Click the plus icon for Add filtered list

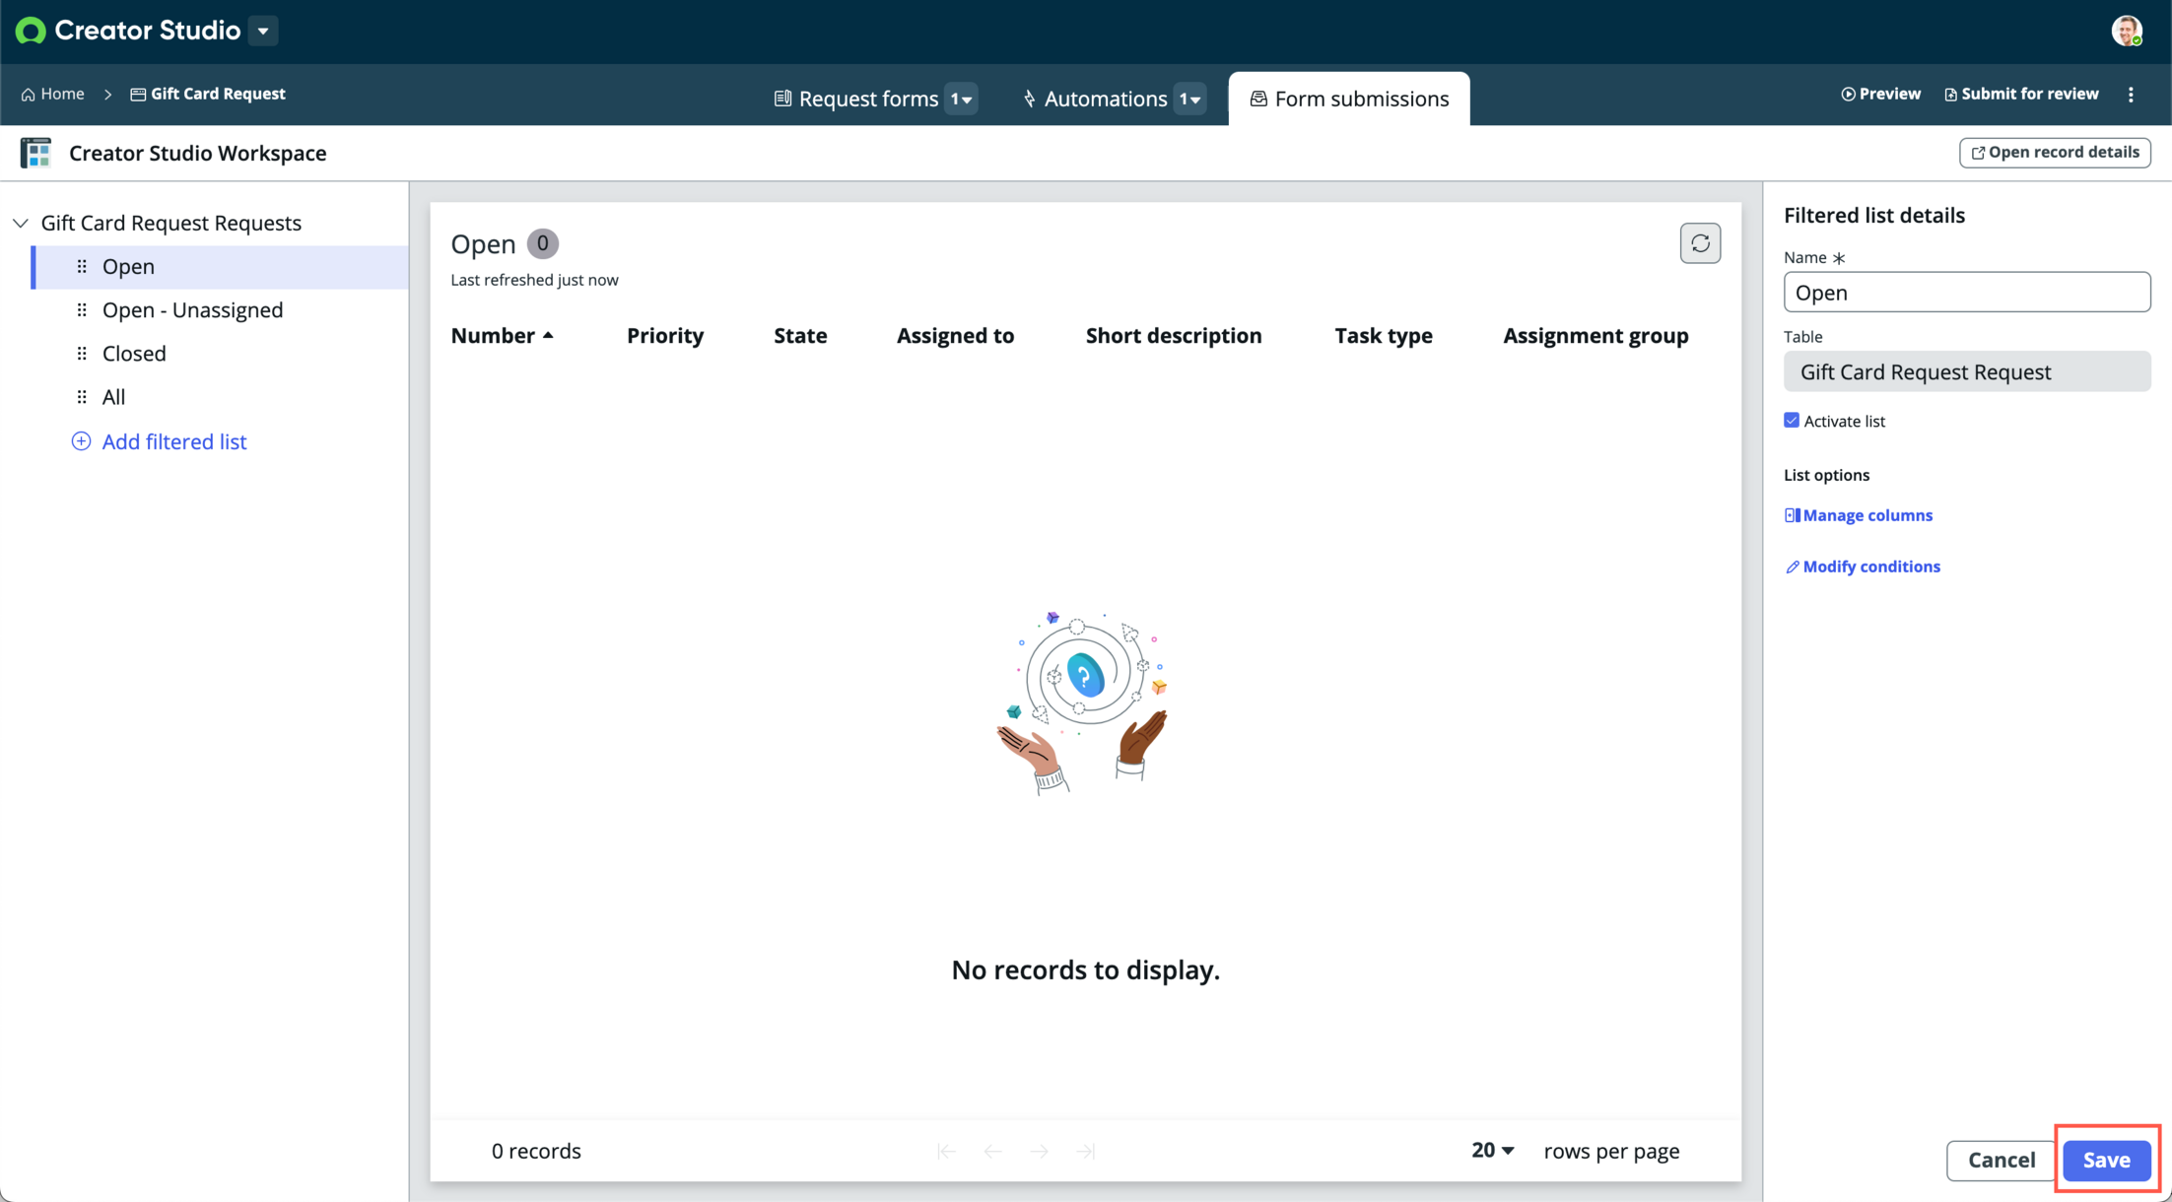tap(81, 441)
